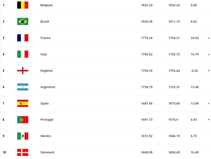
Task: Click the Argentina flag icon
Action: 23,87
